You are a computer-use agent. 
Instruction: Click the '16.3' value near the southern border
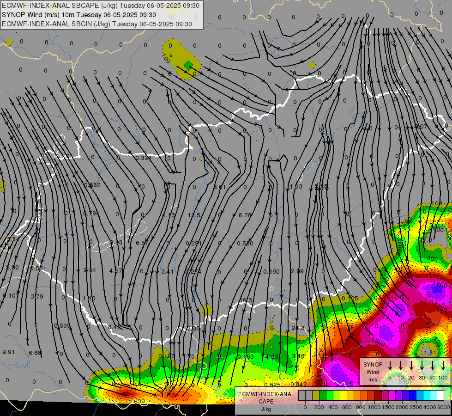tap(246, 300)
